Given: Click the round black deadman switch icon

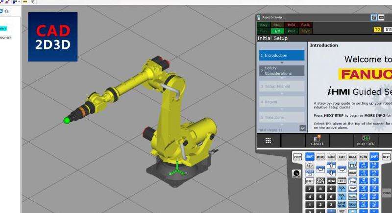Looking at the screenshot, I should point(296,174).
